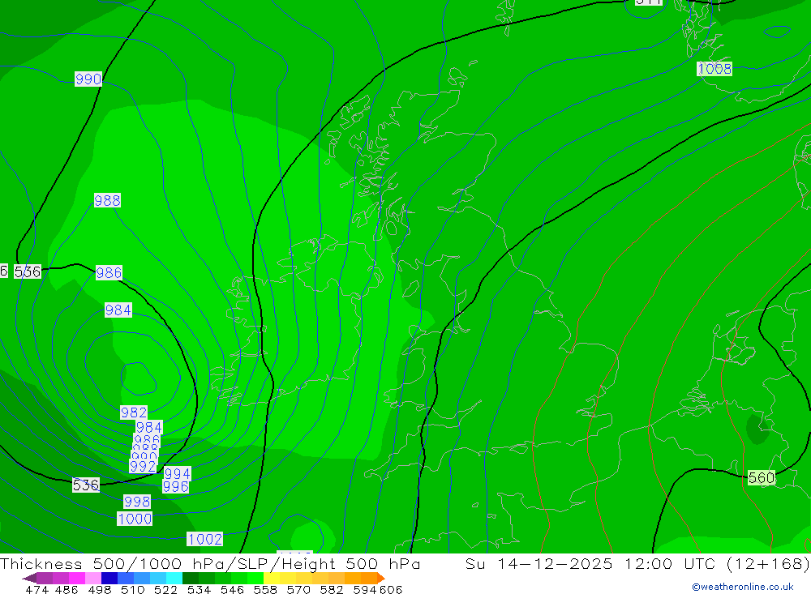Click the 558 legend value
811x594 pixels.
265,589
